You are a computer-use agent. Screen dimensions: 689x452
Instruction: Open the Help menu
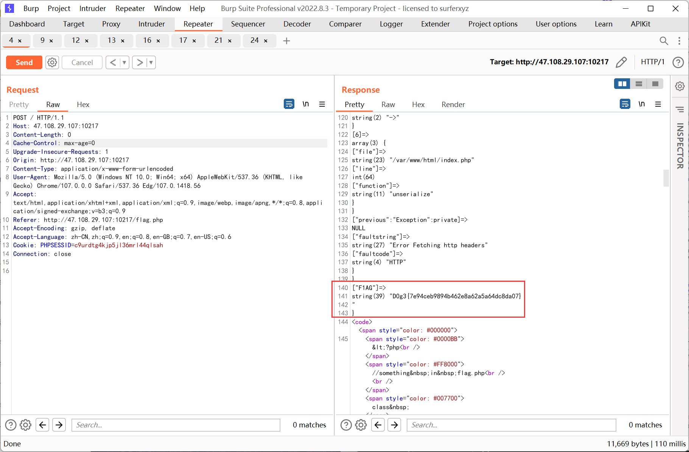[x=197, y=8]
